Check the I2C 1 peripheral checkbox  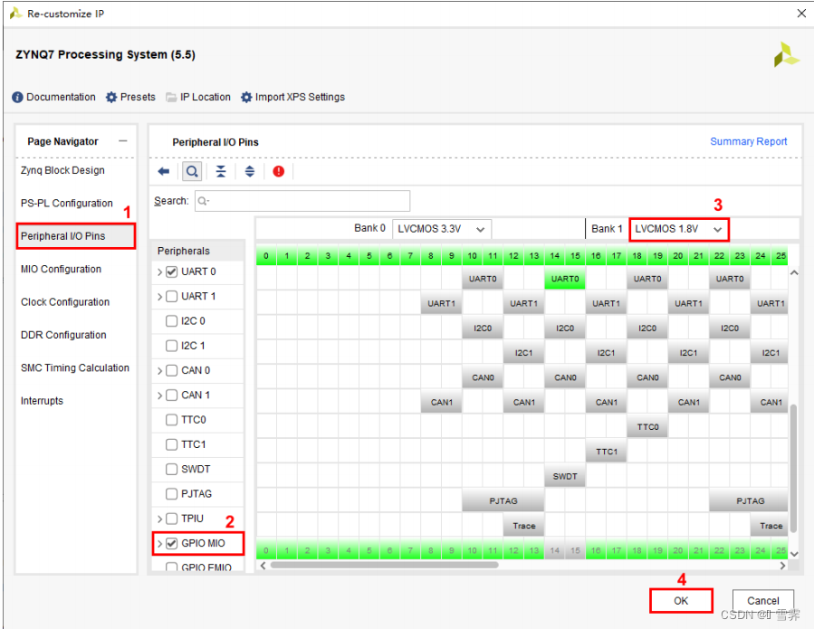click(172, 346)
